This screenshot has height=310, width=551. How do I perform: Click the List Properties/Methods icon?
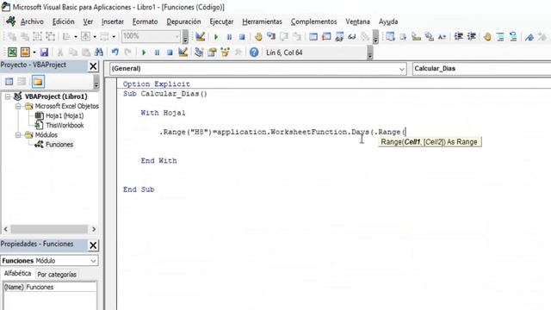[390, 36]
